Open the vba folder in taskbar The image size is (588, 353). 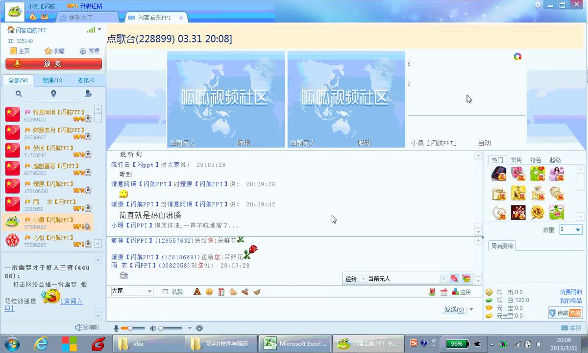click(148, 344)
